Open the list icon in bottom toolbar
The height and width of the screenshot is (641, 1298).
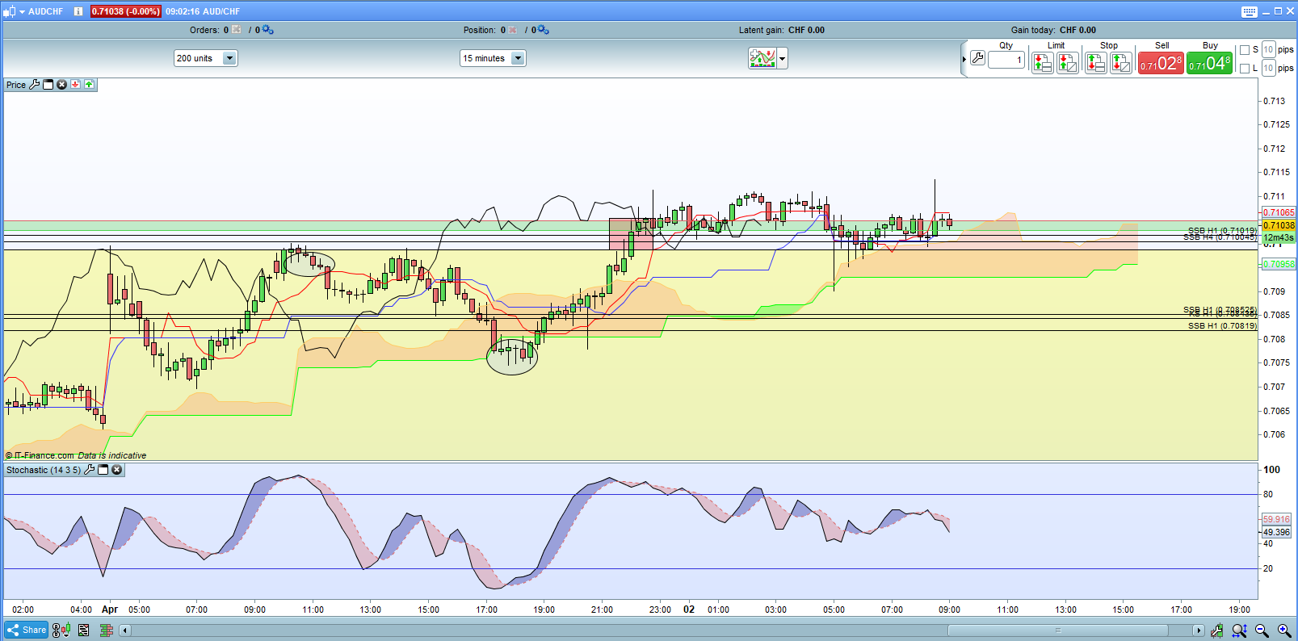click(x=83, y=631)
